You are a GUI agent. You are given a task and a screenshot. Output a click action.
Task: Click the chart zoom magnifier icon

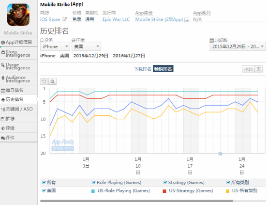click(x=52, y=81)
